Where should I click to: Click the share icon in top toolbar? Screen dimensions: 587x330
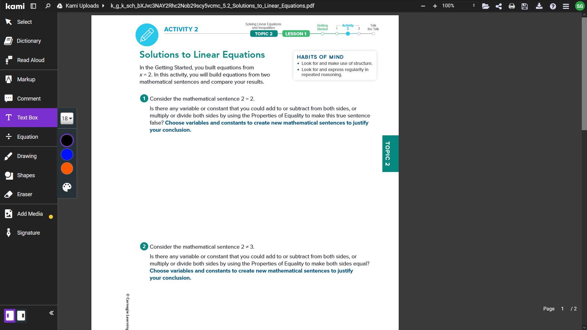[499, 6]
